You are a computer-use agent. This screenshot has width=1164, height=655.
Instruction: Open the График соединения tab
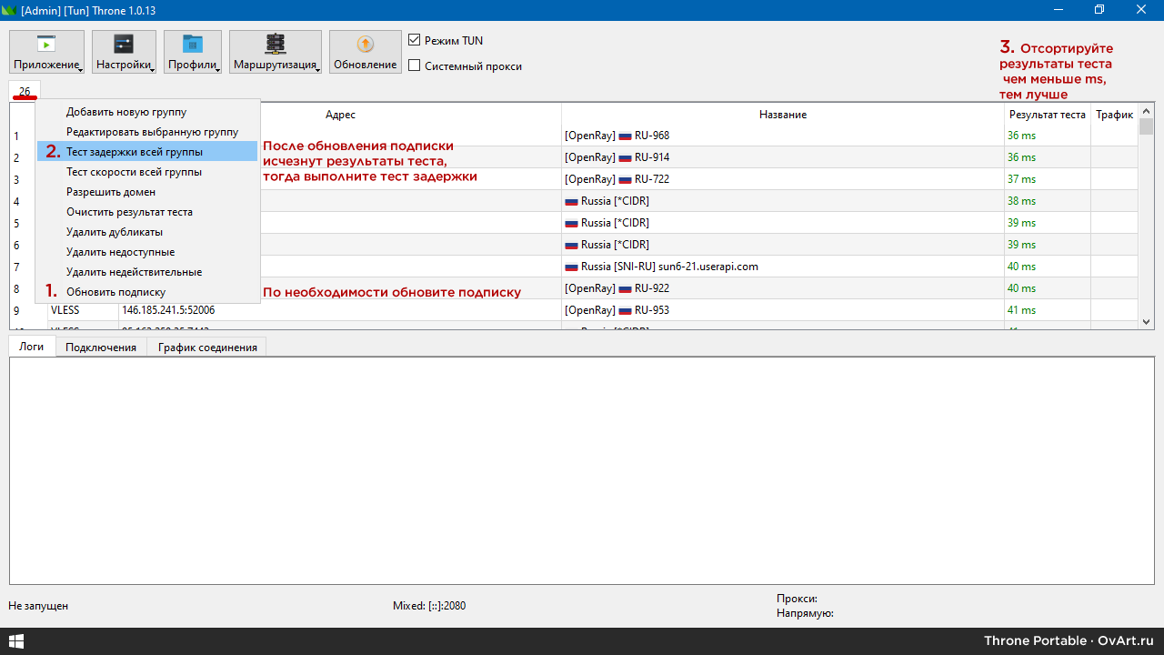click(x=206, y=347)
